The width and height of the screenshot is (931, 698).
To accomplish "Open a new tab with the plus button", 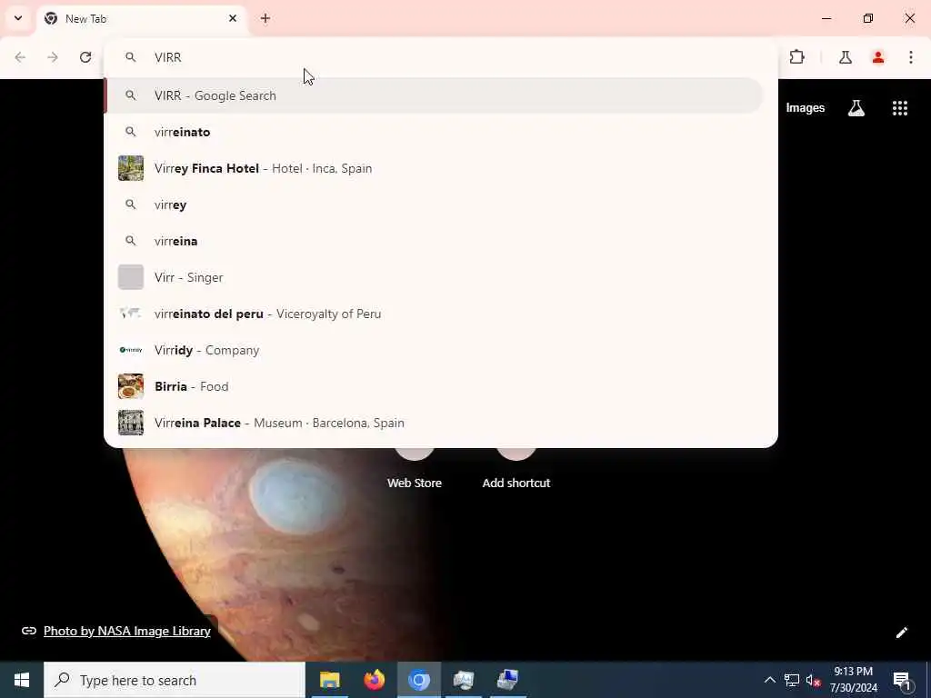I will (x=265, y=18).
